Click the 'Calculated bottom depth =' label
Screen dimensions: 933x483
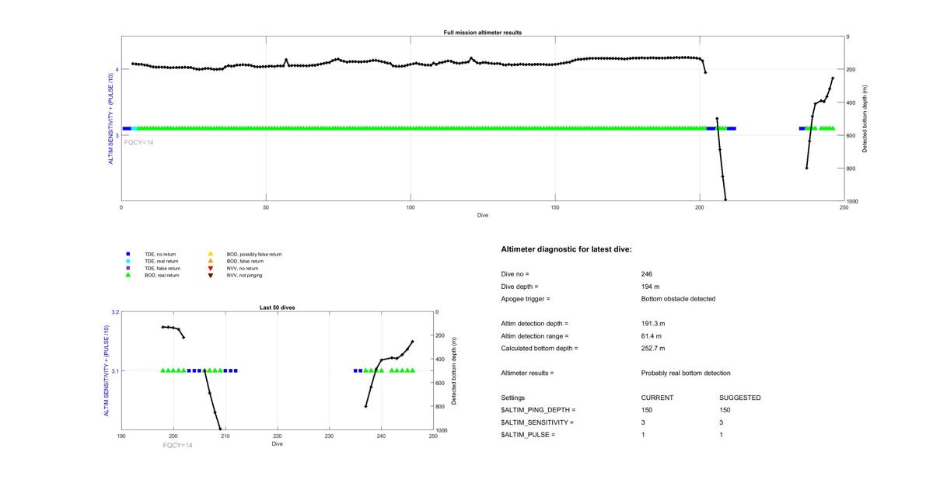(540, 348)
